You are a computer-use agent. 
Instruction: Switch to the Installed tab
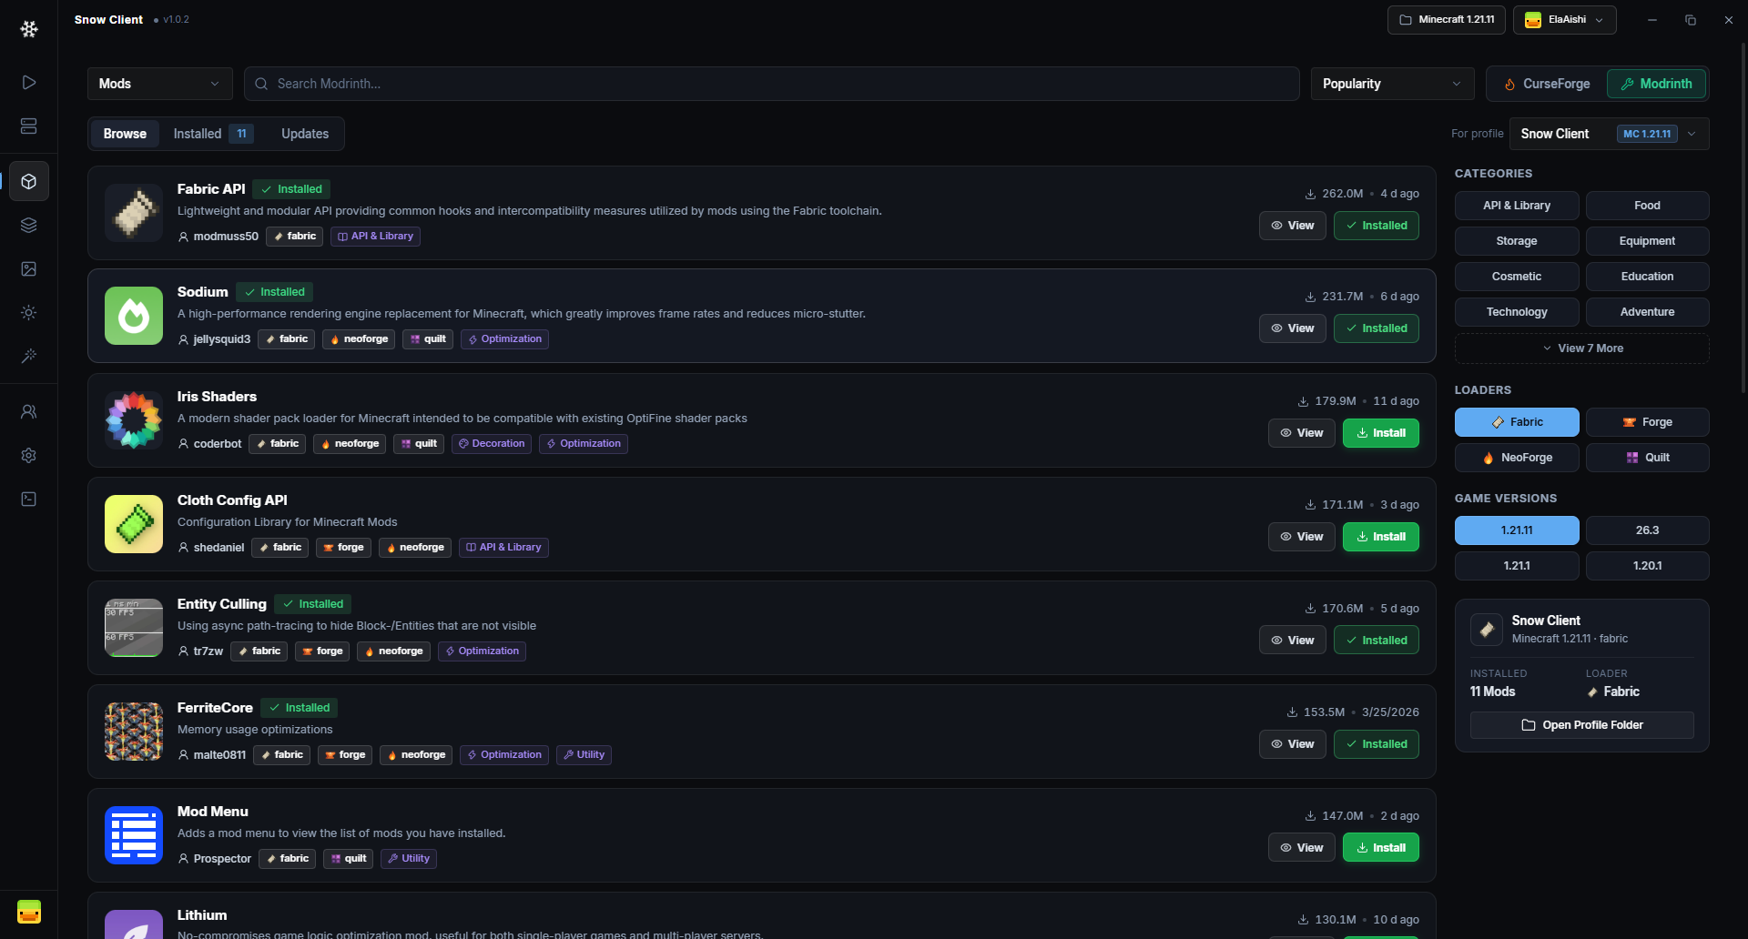[212, 134]
